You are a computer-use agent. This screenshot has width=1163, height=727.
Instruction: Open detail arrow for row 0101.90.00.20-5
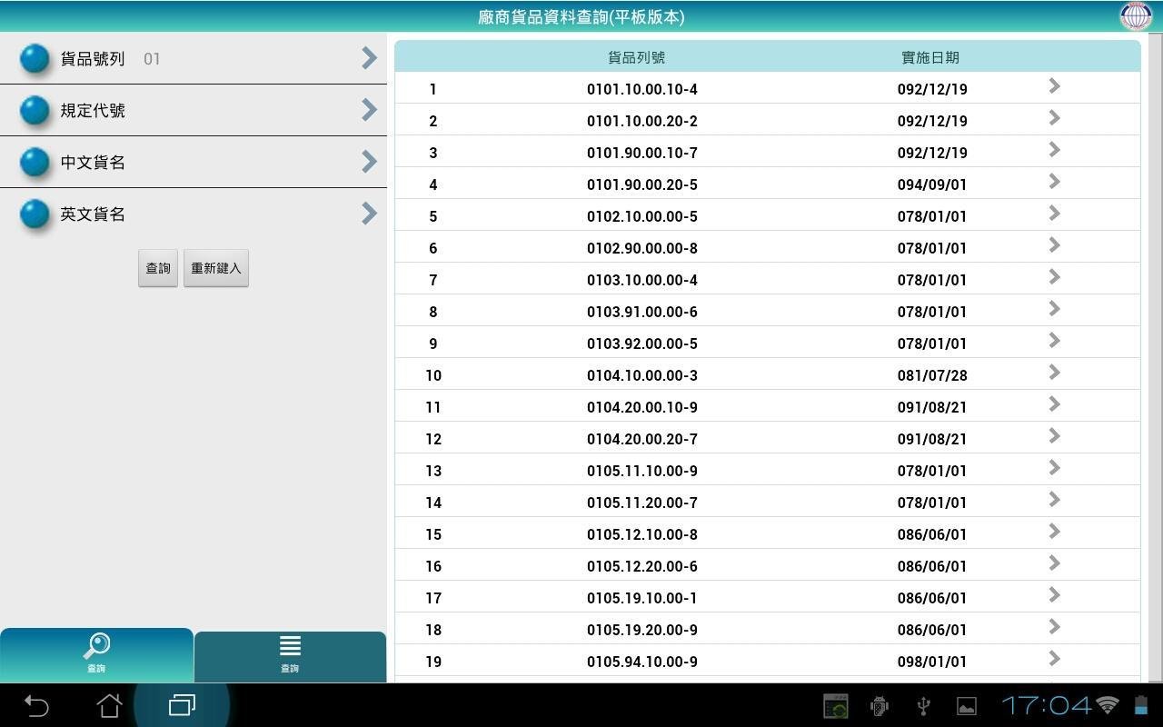tap(1054, 181)
